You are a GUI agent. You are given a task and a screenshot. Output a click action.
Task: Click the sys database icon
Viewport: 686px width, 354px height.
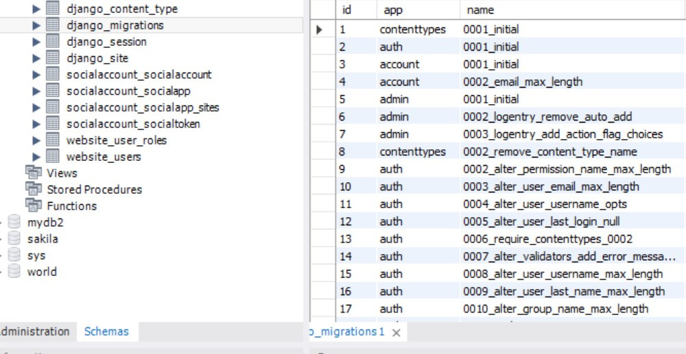pyautogui.click(x=14, y=255)
